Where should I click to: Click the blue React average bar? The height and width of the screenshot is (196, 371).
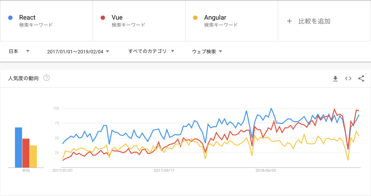tap(18, 147)
